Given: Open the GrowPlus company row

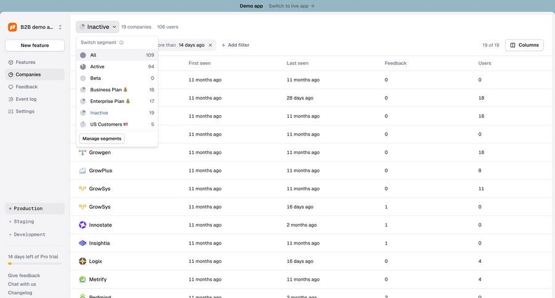Looking at the screenshot, I should point(313,171).
